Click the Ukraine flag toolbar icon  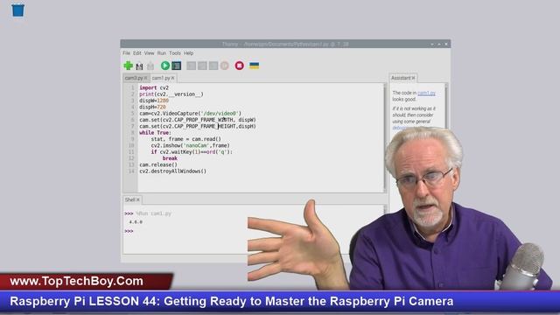coord(255,66)
